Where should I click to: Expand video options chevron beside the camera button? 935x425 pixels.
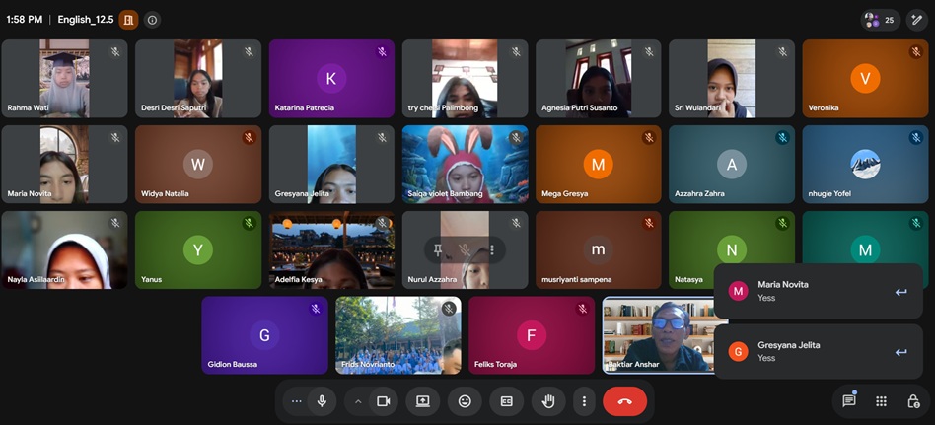point(358,401)
